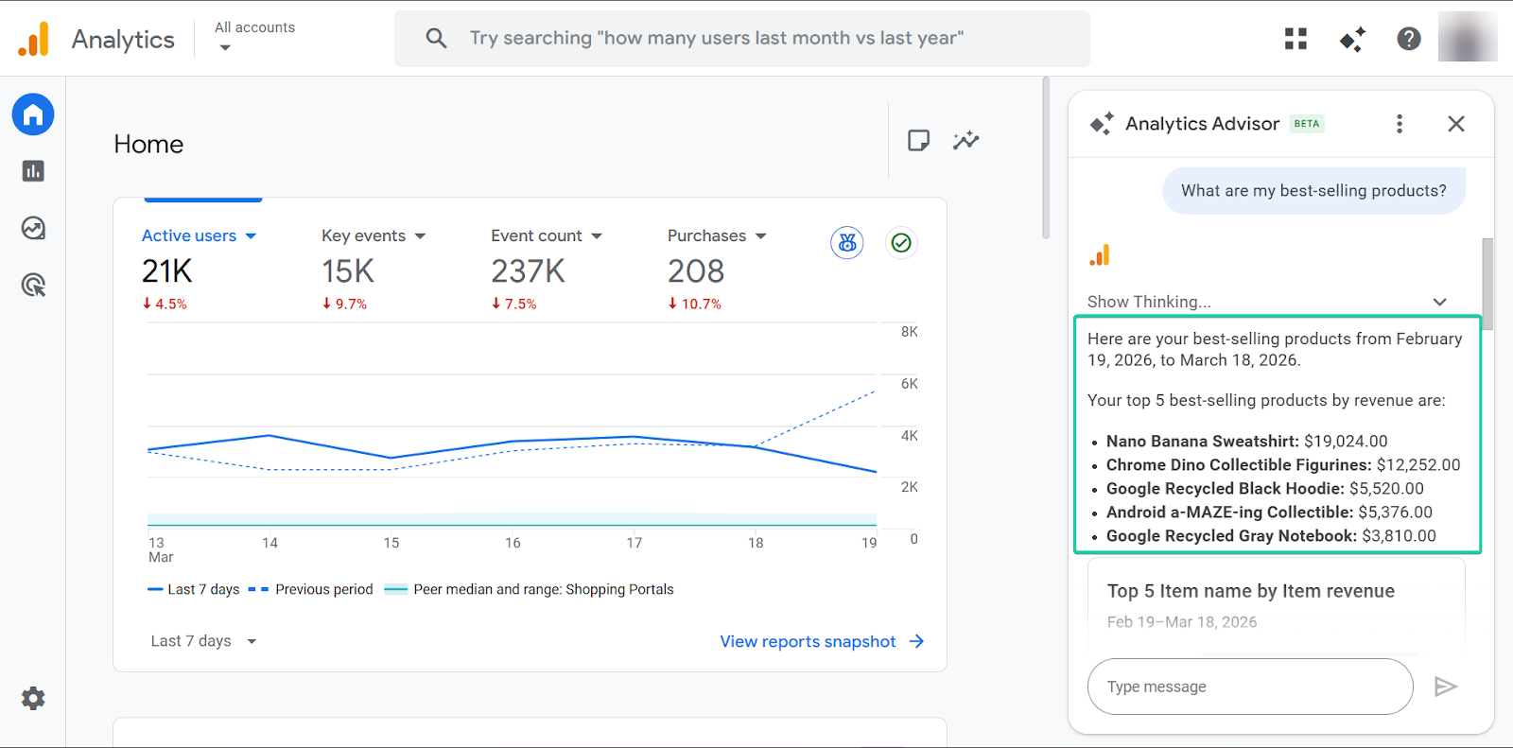The image size is (1513, 748).
Task: Click the Analytics Advisor panel title
Action: 1202,124
